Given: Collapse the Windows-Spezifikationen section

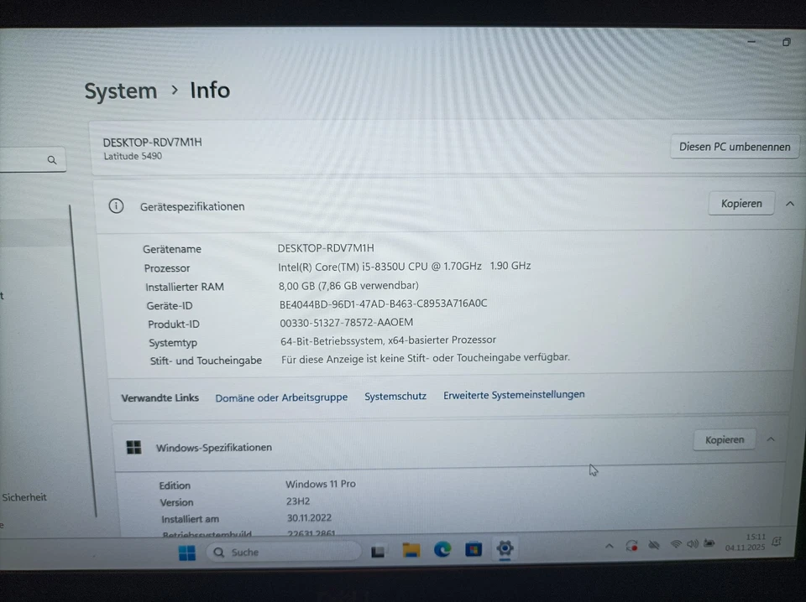Looking at the screenshot, I should 771,438.
